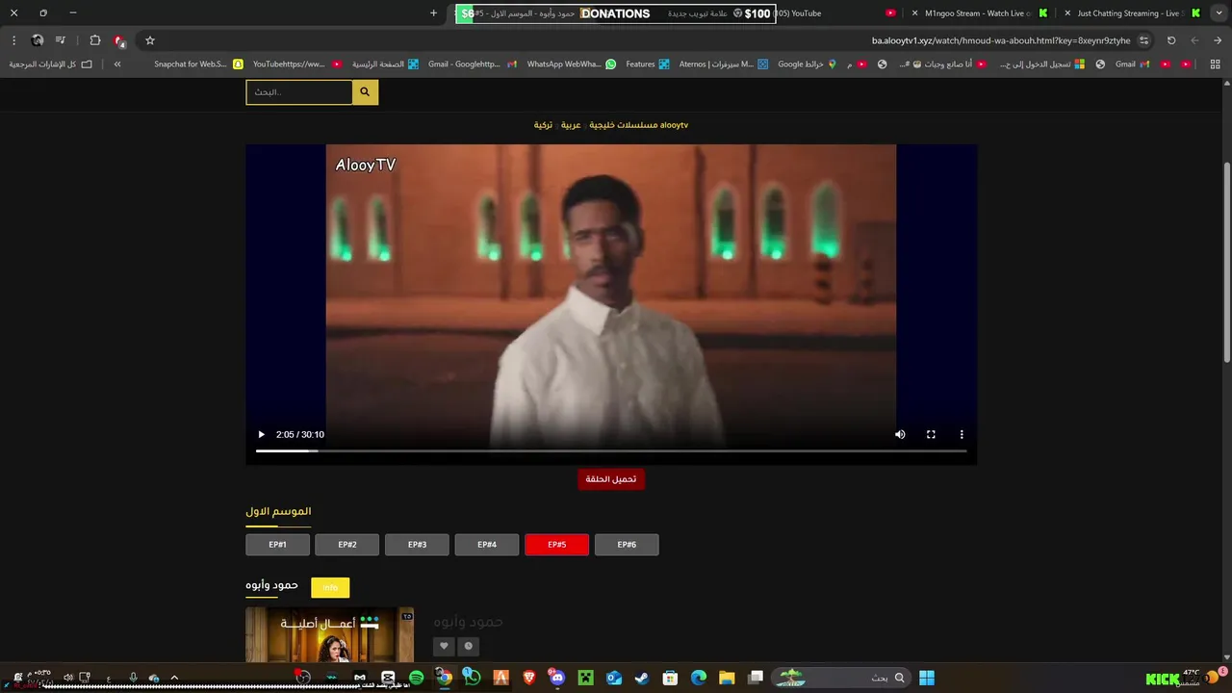Screen dimensions: 1232x693
Task: Bookmark this page with the star icon
Action: click(x=150, y=40)
